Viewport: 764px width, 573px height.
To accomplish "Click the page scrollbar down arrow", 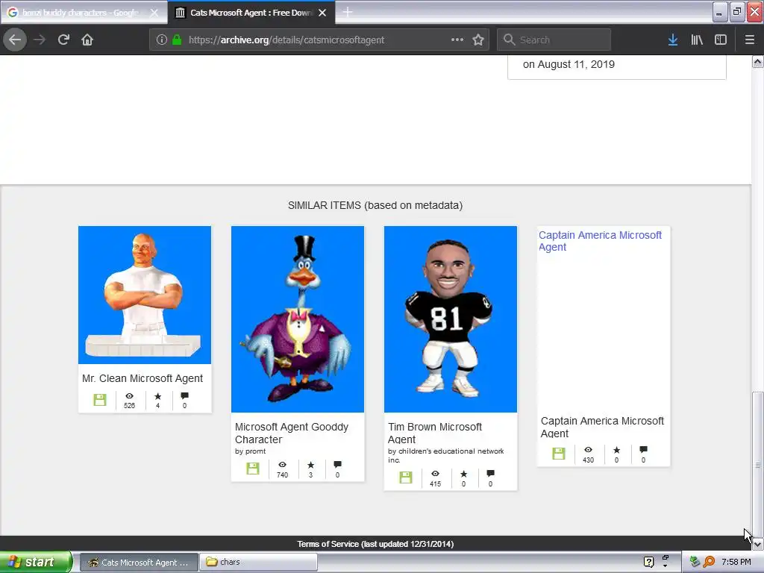I will click(758, 544).
